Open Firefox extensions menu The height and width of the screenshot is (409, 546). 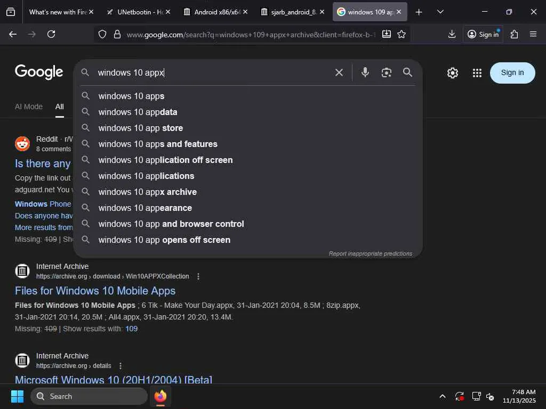[515, 34]
